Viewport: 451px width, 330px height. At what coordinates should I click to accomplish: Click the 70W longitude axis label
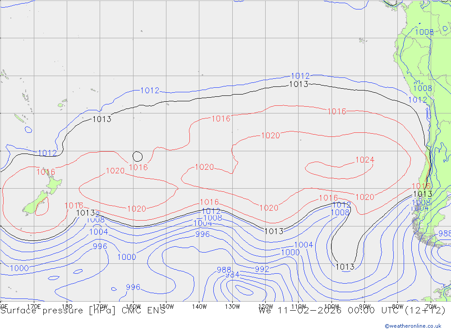click(431, 307)
